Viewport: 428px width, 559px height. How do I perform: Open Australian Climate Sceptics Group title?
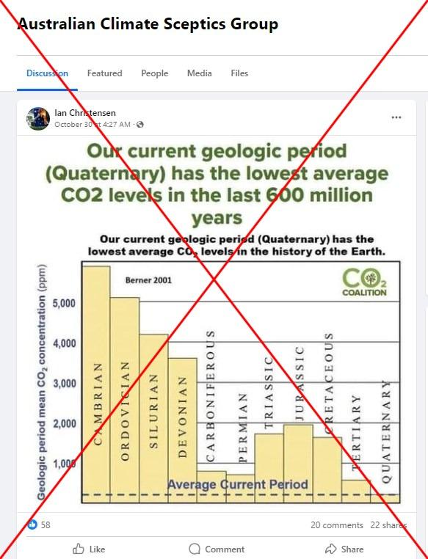click(x=148, y=24)
